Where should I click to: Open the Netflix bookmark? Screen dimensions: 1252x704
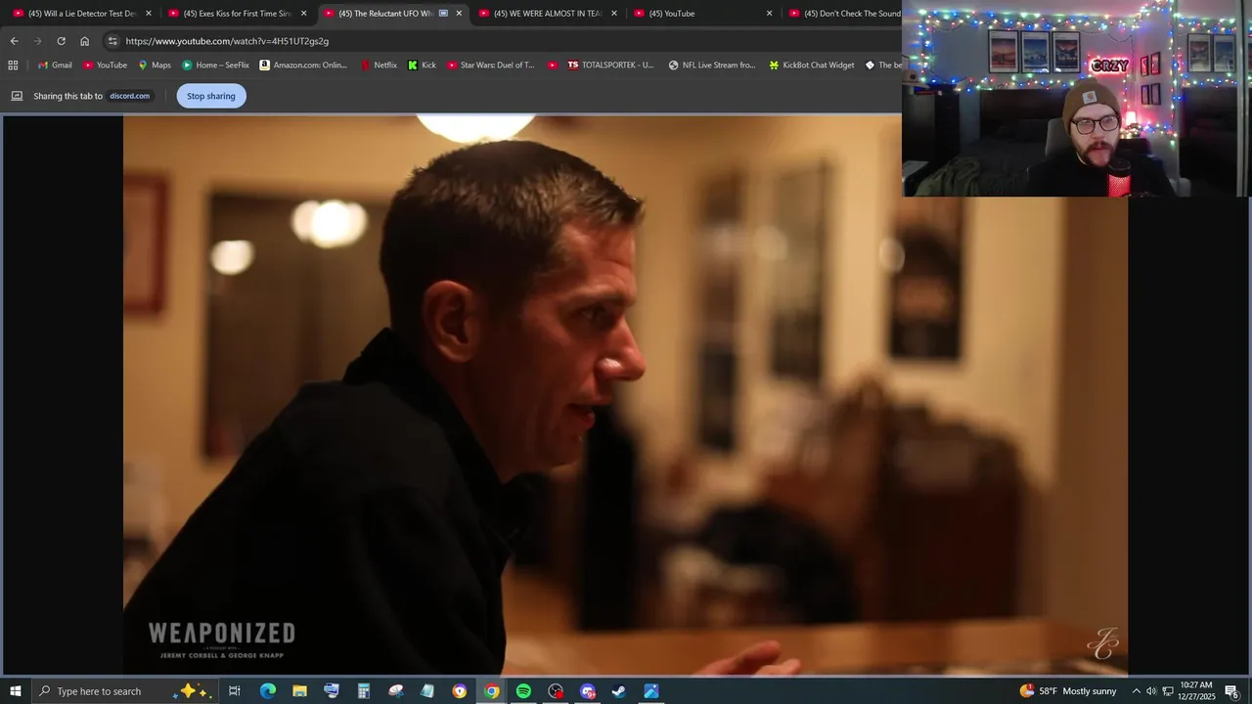[x=379, y=66]
